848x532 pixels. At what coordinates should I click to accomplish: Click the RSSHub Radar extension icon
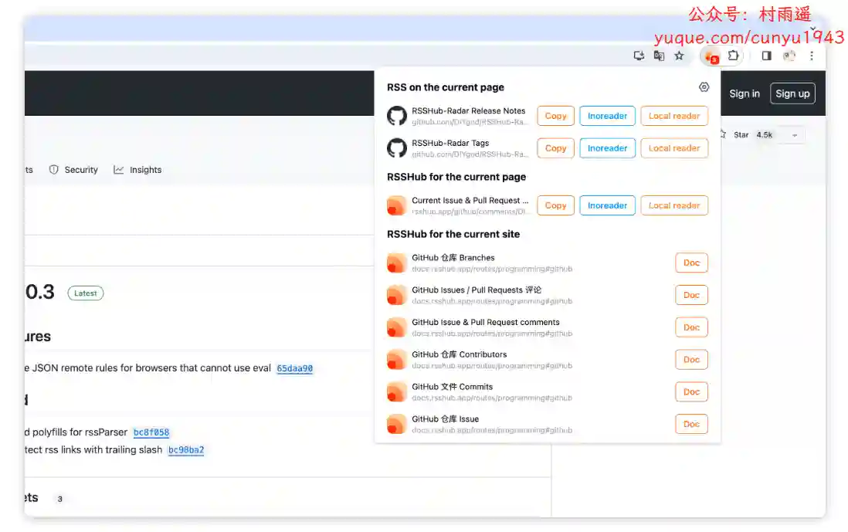pyautogui.click(x=709, y=56)
